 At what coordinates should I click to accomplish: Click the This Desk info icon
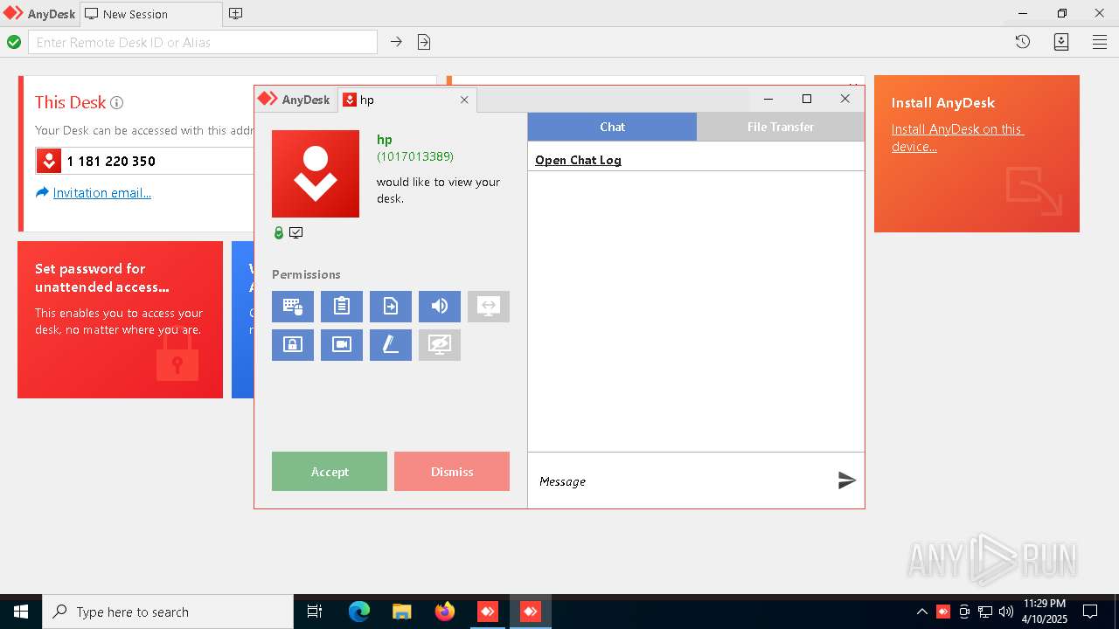pos(116,103)
